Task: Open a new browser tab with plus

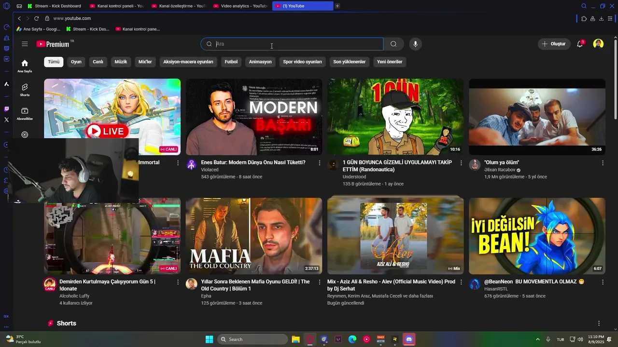Action: tap(337, 6)
